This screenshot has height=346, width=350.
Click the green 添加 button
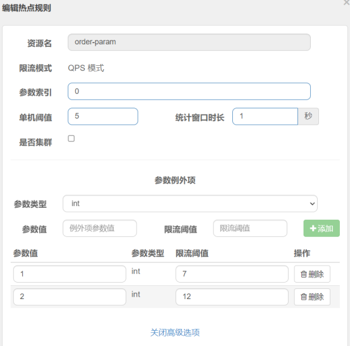(322, 228)
